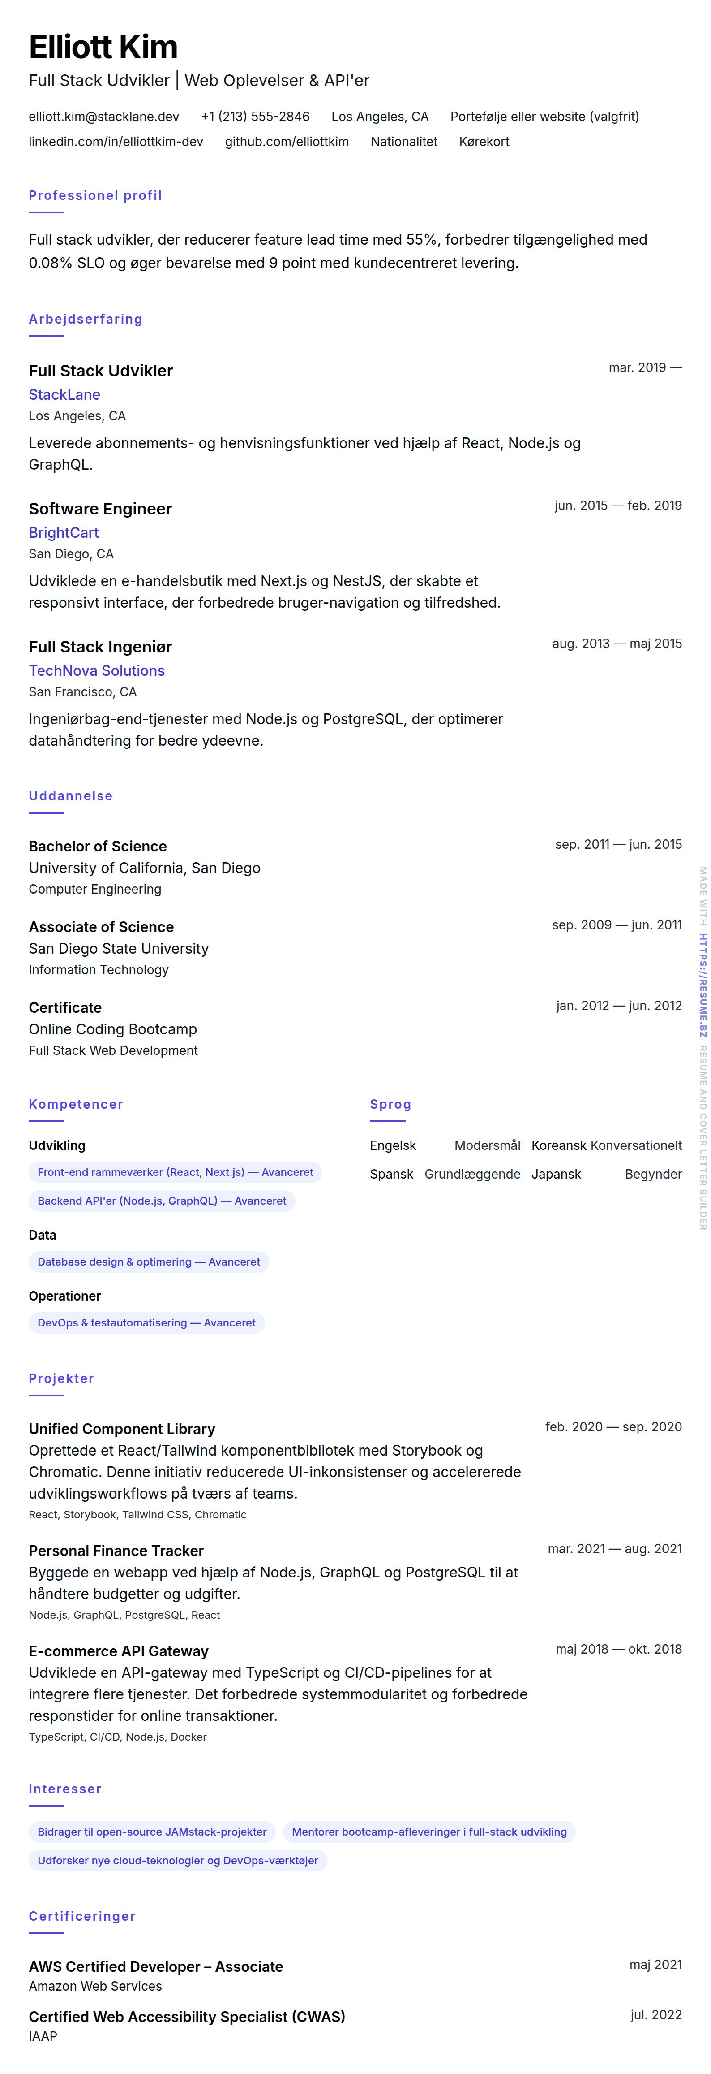Screen dimensions: 711x2074
Task: Open the linkedin.com/in/elliottkim-dev profile link
Action: pos(116,142)
